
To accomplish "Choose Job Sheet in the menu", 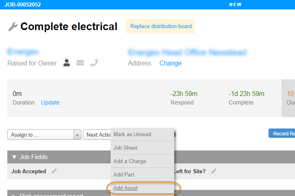I will 125,148.
